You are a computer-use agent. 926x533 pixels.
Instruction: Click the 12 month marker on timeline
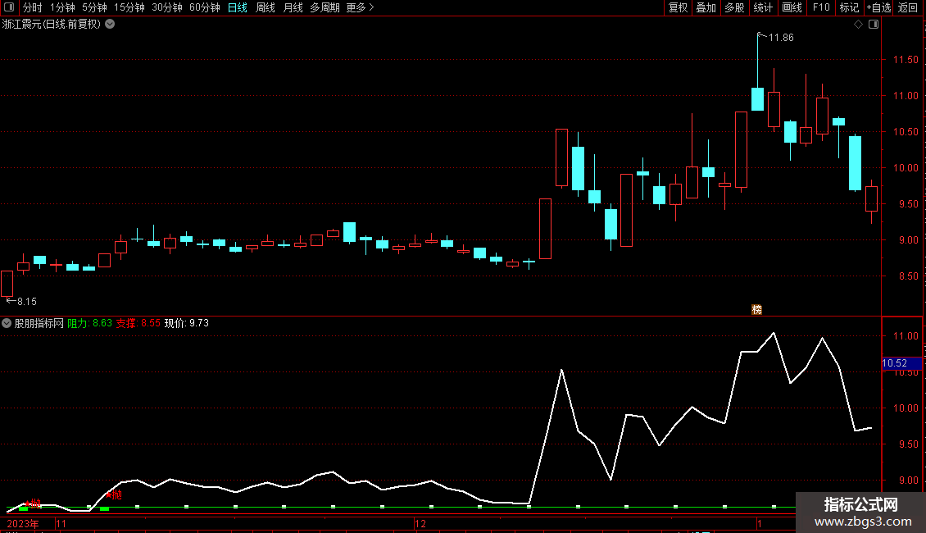[420, 523]
